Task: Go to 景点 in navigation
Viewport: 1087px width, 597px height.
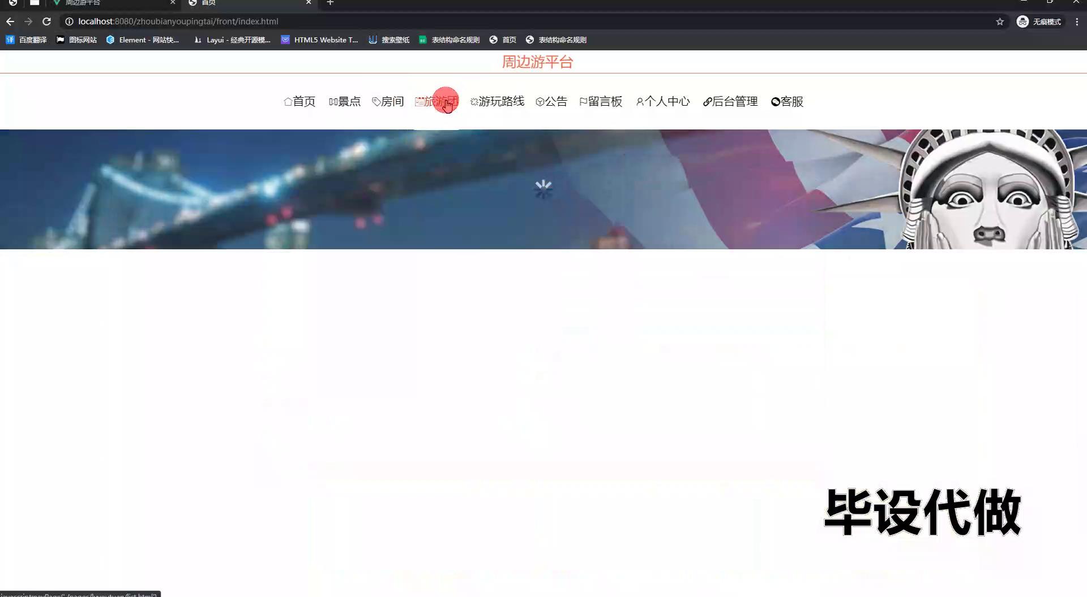Action: pos(345,102)
